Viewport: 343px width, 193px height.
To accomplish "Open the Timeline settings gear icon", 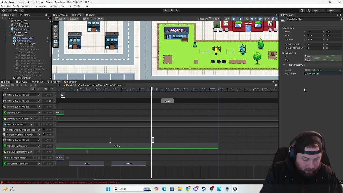I will tap(276, 85).
